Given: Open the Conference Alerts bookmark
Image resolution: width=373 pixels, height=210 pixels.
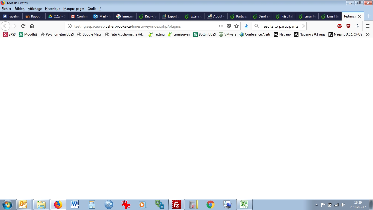Looking at the screenshot, I should [255, 34].
